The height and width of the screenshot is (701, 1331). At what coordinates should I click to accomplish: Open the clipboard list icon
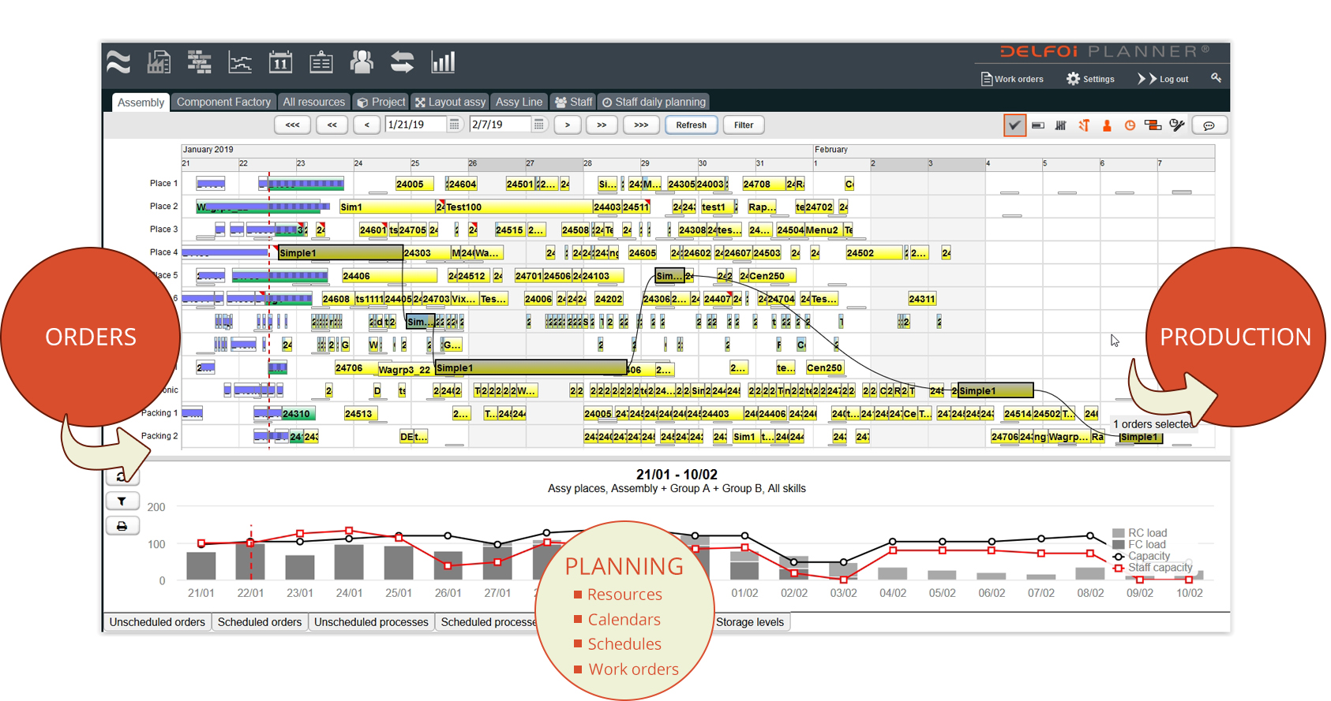(321, 62)
